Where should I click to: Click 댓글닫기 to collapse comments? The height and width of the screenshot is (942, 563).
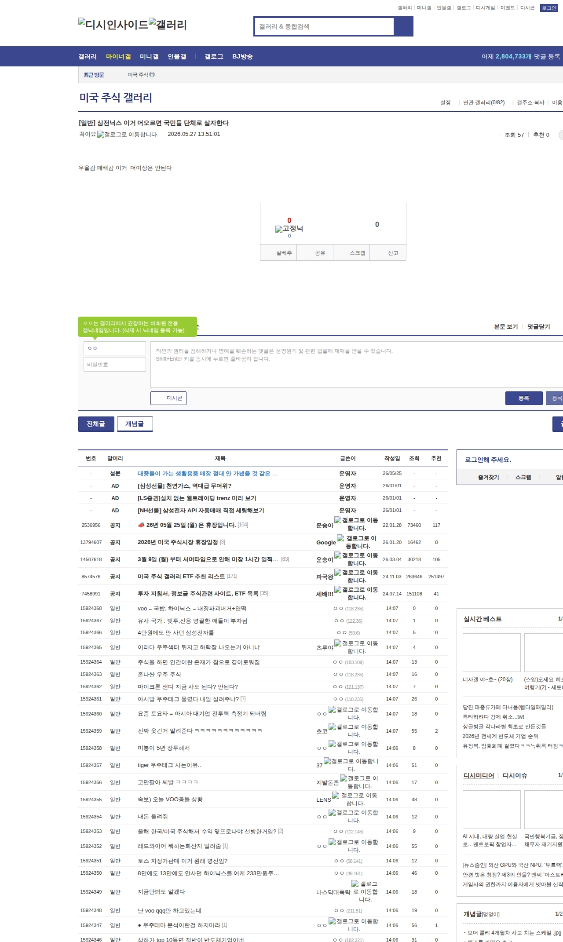(x=539, y=327)
